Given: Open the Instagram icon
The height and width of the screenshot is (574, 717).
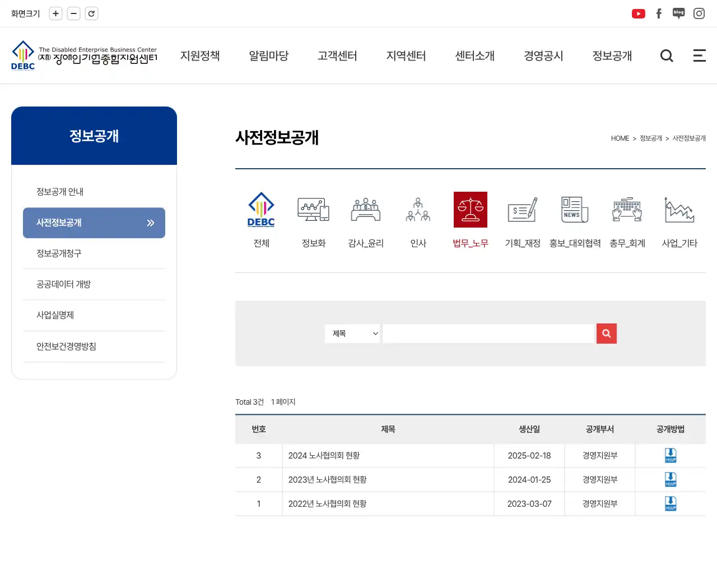Looking at the screenshot, I should pos(699,13).
